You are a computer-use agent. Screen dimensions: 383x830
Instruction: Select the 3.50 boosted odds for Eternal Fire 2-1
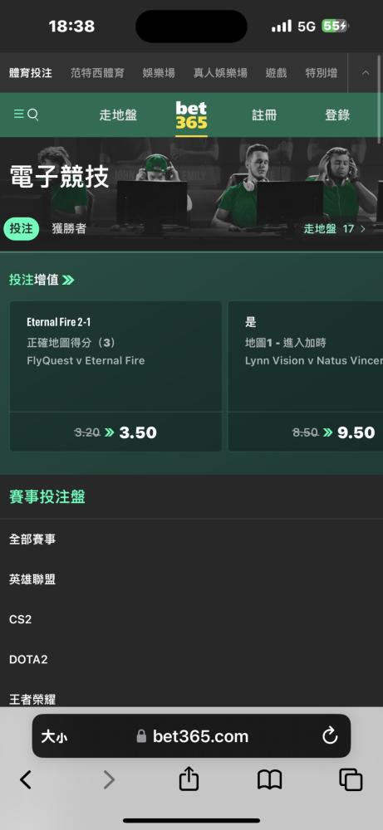[115, 432]
